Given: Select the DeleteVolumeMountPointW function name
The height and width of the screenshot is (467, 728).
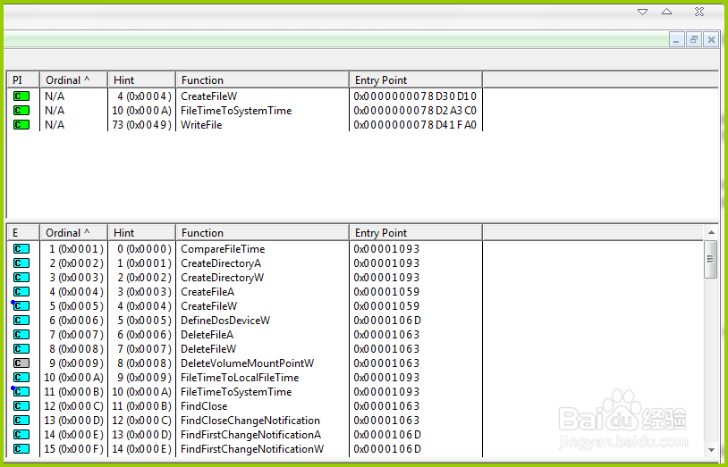Looking at the screenshot, I should point(248,363).
